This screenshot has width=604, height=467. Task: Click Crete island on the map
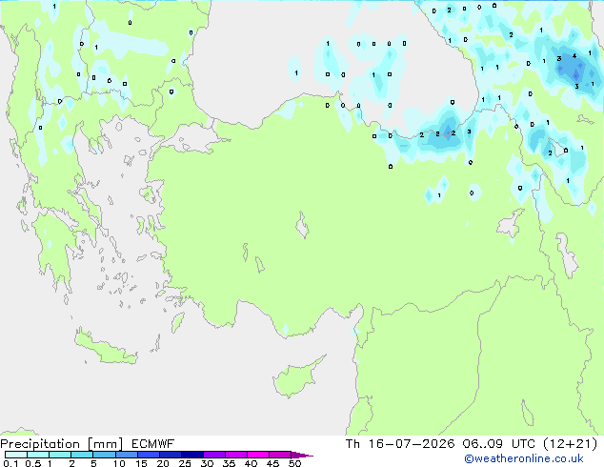105,349
